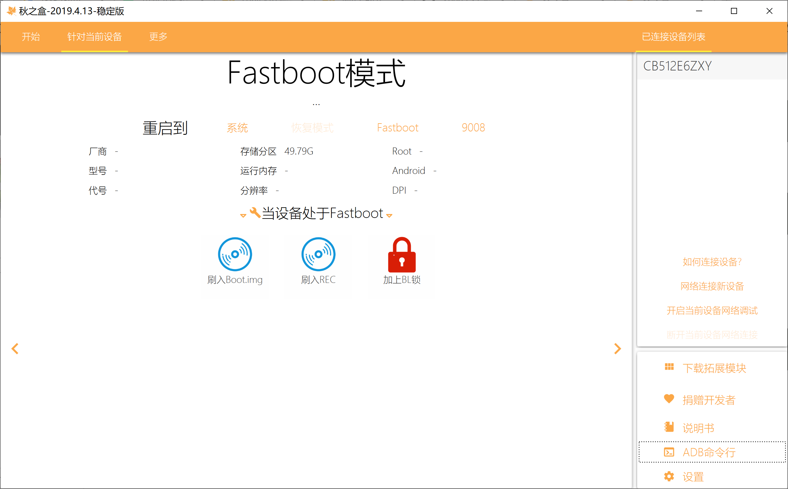The height and width of the screenshot is (489, 788).
Task: Reboot device to 系统
Action: [237, 128]
